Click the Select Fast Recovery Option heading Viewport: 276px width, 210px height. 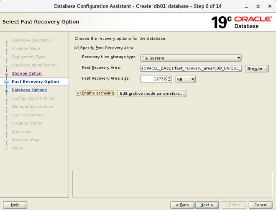coord(41,22)
